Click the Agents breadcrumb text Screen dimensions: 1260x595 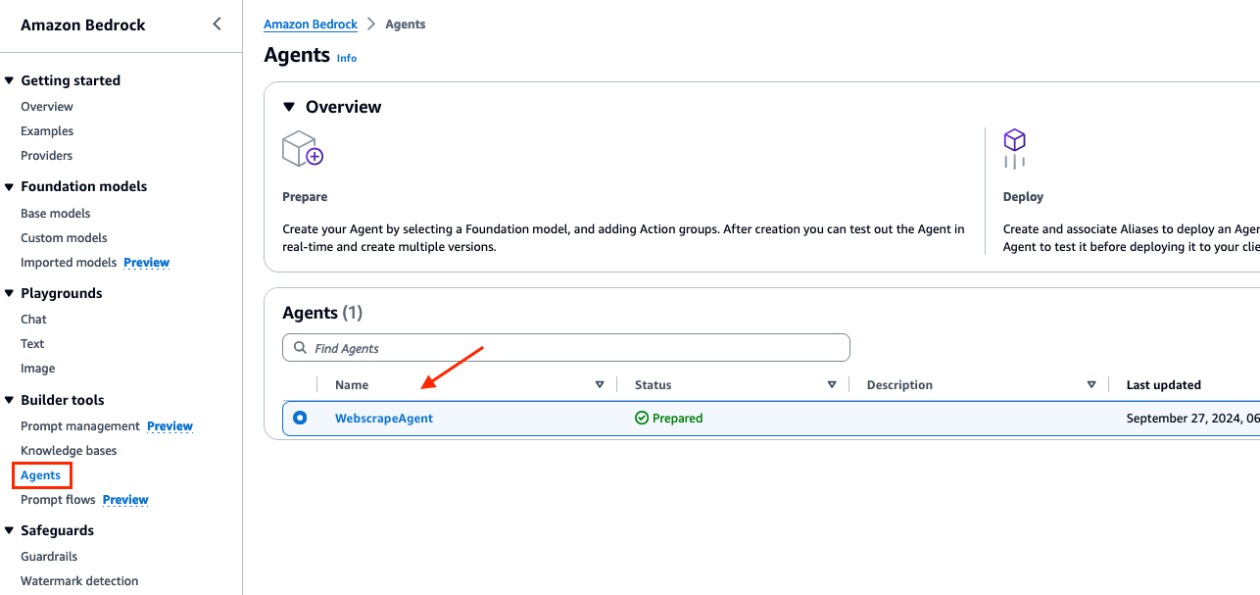[406, 25]
